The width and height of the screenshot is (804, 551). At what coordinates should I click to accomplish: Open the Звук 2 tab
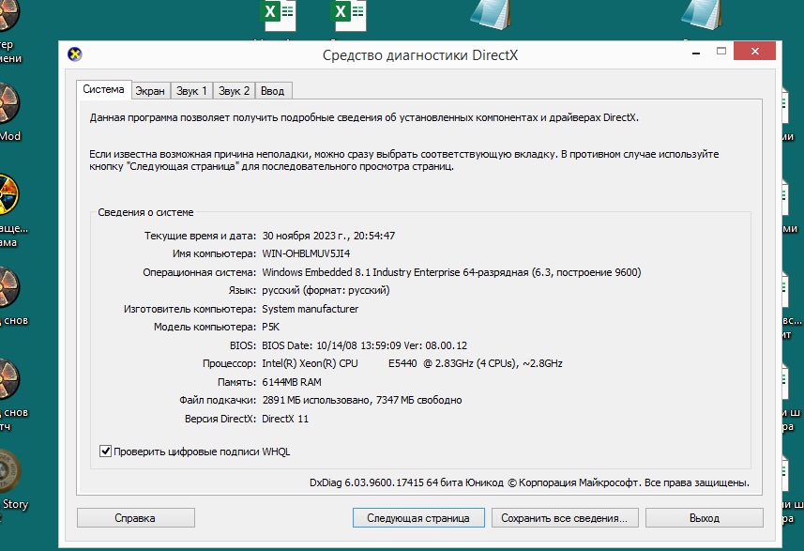pos(234,91)
